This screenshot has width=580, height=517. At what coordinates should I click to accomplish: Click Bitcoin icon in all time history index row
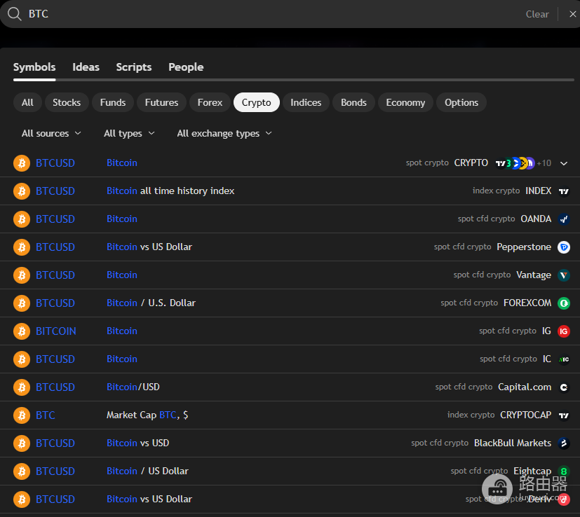(x=22, y=191)
